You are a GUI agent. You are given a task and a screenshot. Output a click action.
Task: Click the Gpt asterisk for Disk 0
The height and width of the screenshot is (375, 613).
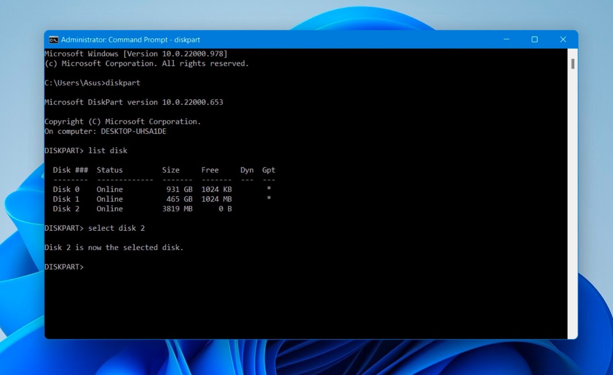pos(269,188)
